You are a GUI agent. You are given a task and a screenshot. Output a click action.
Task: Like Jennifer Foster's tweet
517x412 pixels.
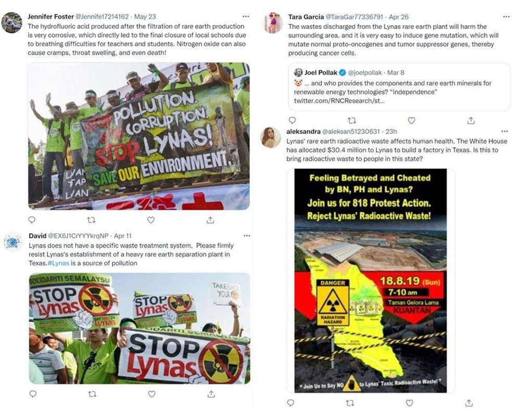pos(150,220)
